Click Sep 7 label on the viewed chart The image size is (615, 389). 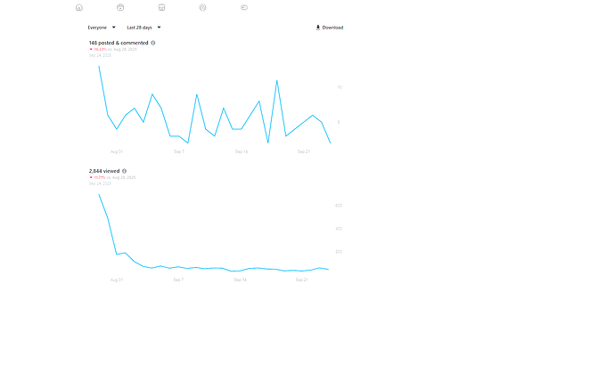(x=178, y=280)
